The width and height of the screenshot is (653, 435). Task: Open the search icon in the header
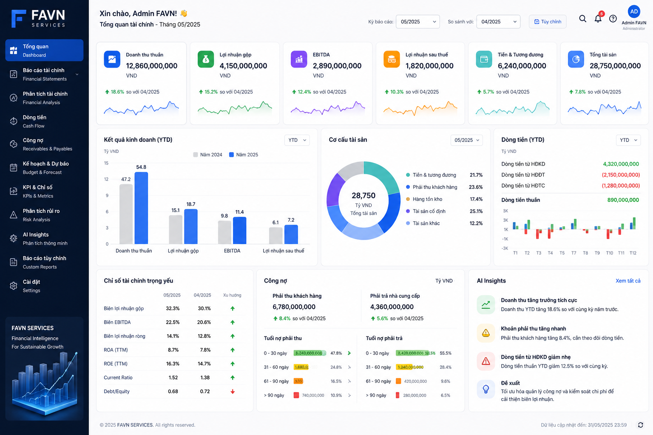pyautogui.click(x=583, y=19)
